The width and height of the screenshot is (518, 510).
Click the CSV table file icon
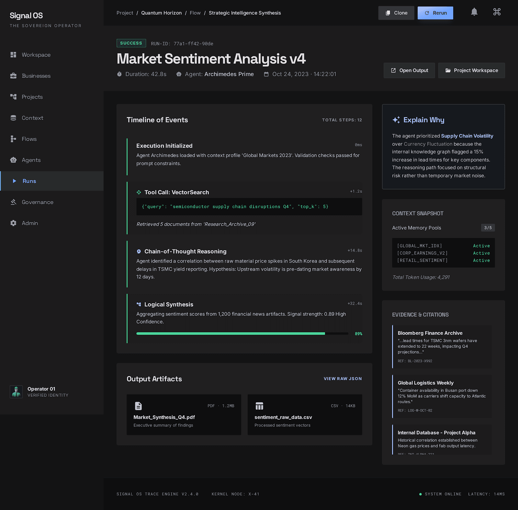tap(259, 406)
